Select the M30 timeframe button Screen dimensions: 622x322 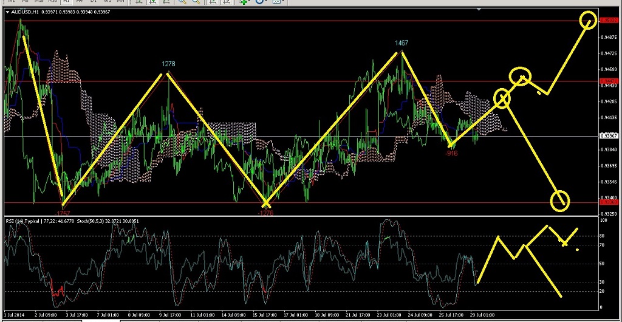coord(53,2)
